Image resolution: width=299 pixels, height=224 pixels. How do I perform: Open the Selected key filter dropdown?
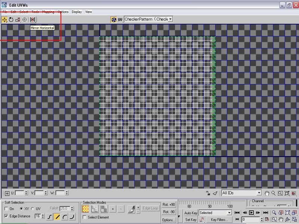click(x=229, y=212)
